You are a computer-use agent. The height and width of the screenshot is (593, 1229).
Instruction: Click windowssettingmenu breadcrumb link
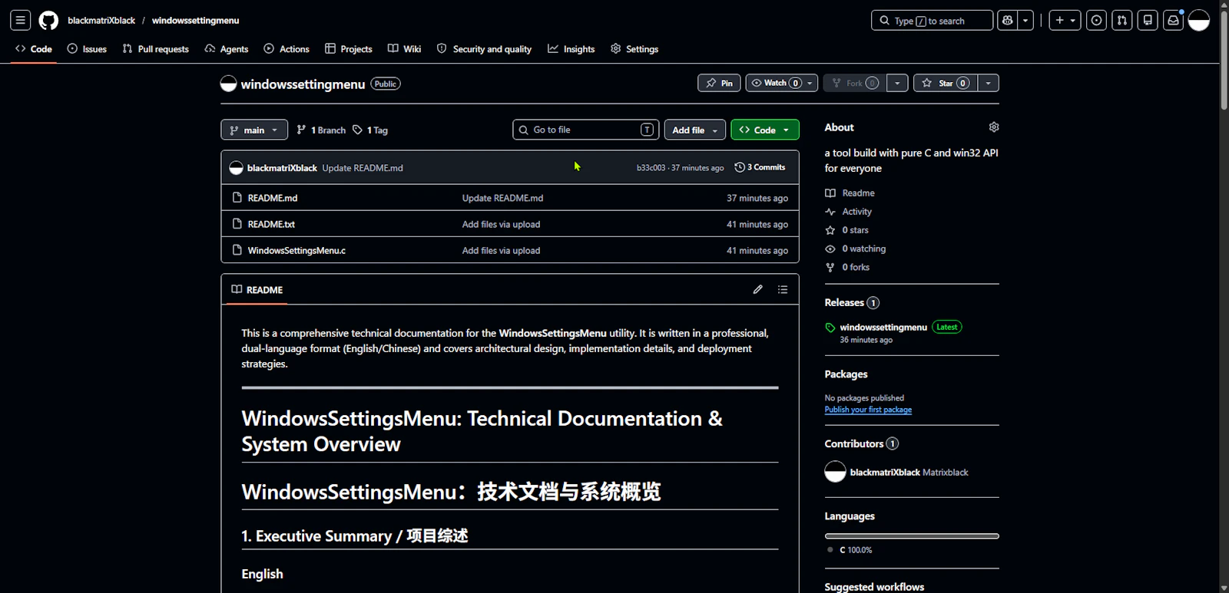tap(195, 21)
